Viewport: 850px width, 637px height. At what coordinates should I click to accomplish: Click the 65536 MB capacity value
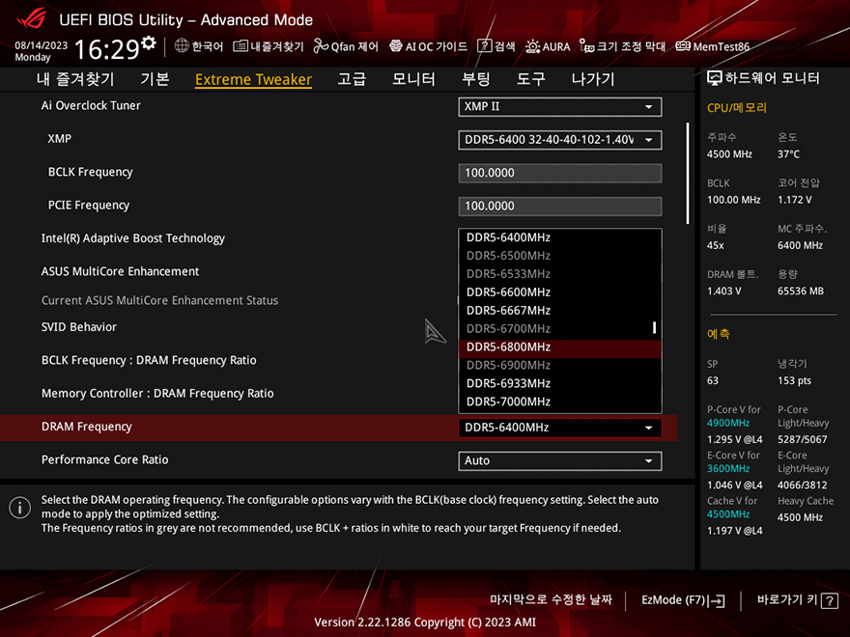click(x=801, y=291)
